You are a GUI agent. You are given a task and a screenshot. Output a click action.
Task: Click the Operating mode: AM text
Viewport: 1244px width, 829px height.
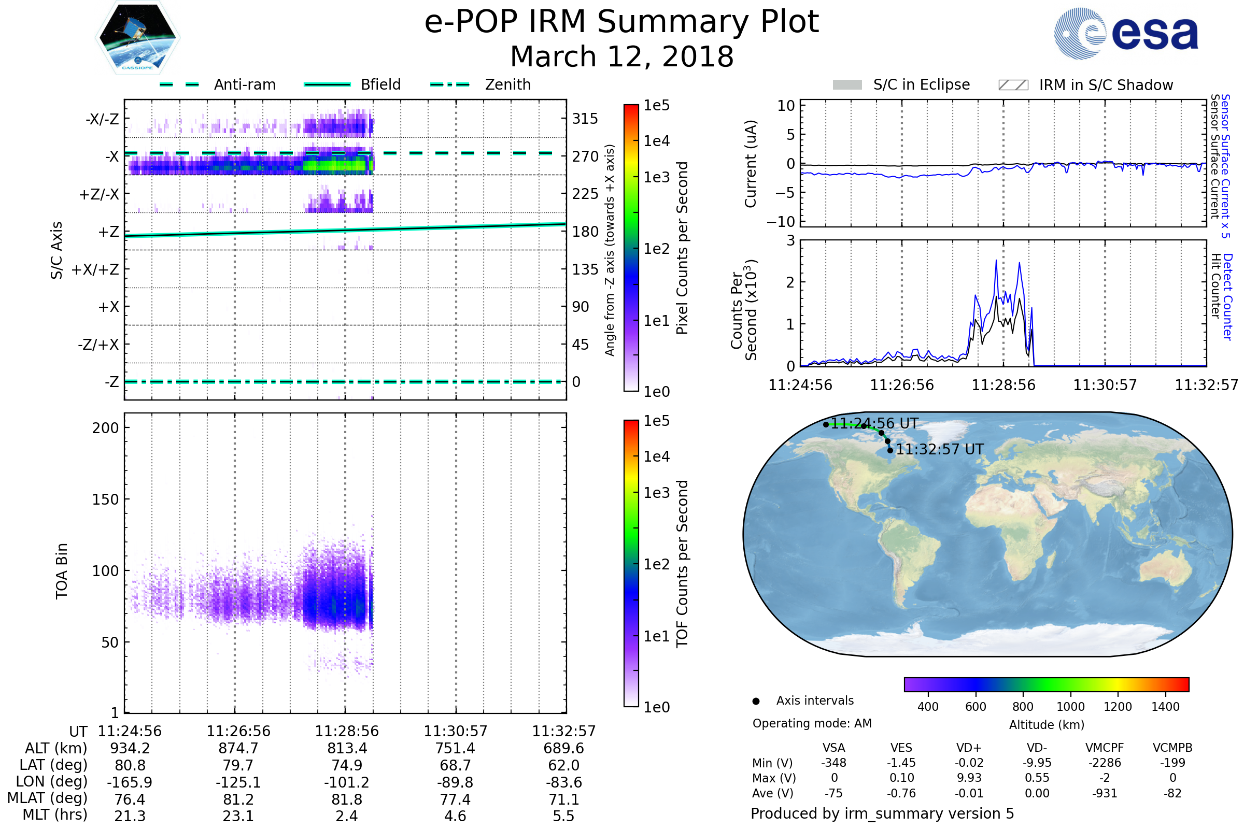click(812, 723)
